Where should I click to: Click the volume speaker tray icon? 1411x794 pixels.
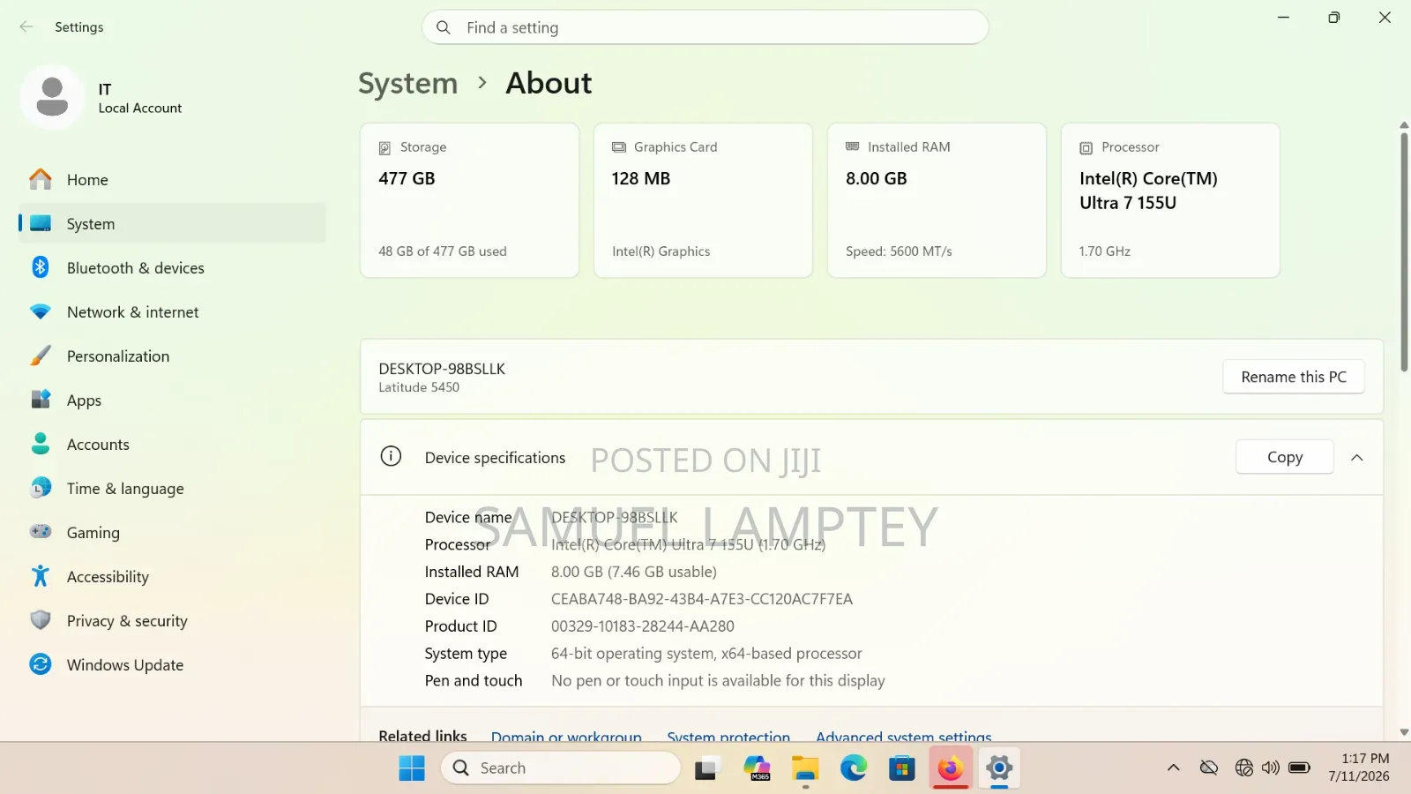[x=1271, y=768]
